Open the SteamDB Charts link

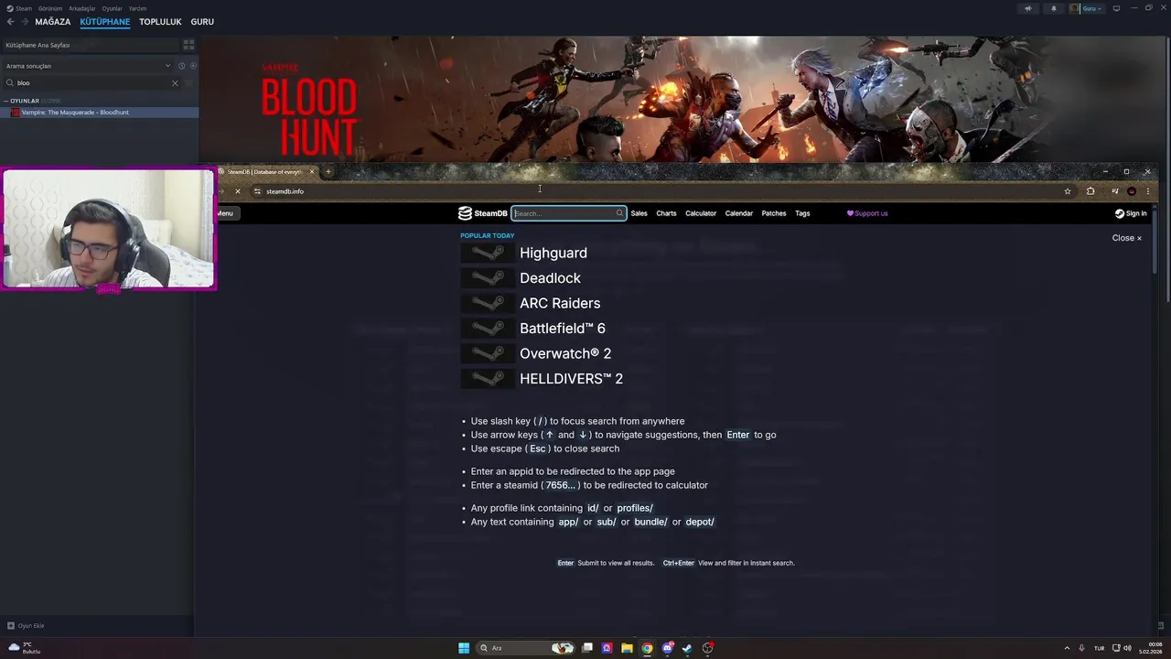tap(666, 213)
